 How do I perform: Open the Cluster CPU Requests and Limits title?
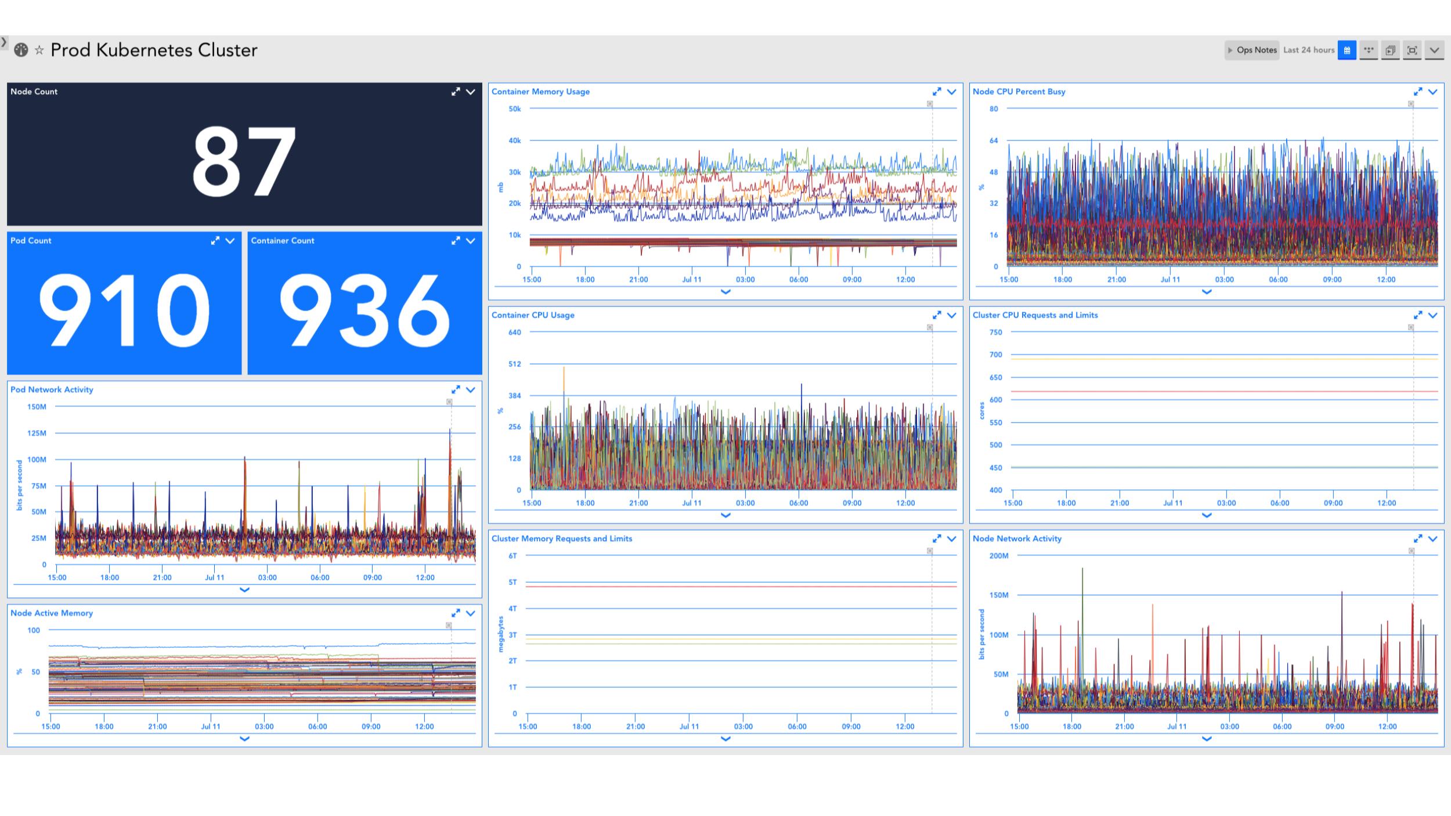1035,315
